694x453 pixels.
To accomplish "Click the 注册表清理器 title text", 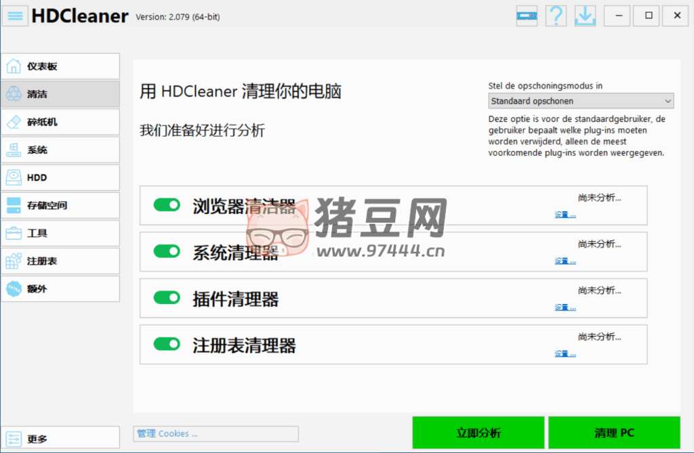I will 244,345.
